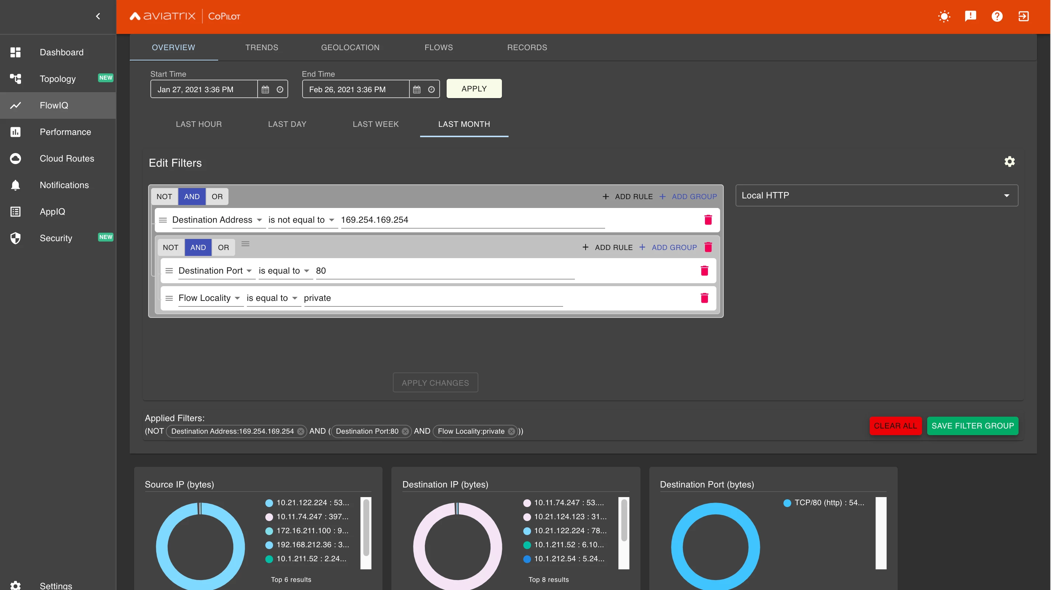Remove the Flow Locality:private applied filter chip

(511, 431)
